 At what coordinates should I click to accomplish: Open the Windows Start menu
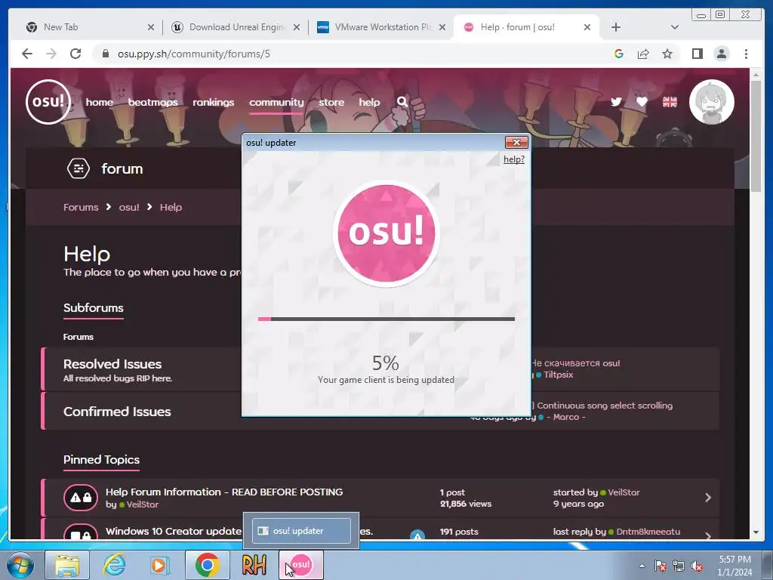pos(20,565)
